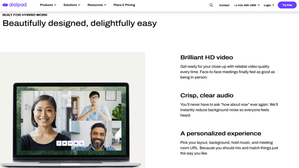Click the smiling woman video tile

46,121
